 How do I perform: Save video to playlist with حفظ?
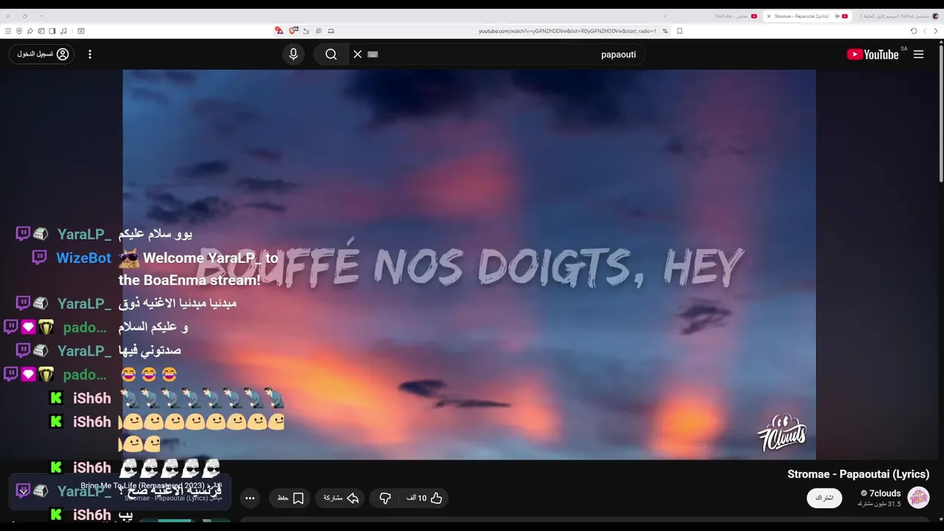tap(291, 498)
